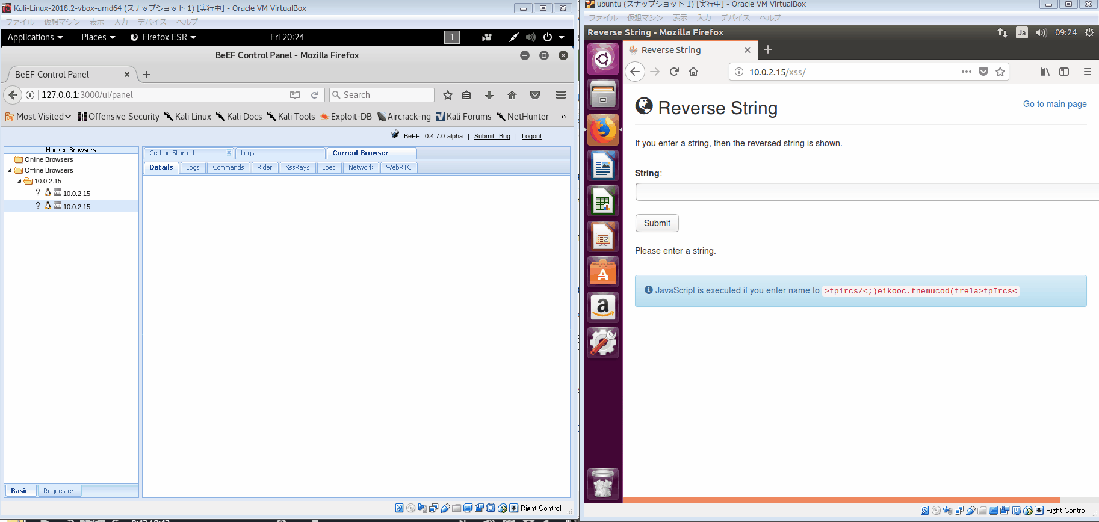Click Kali volume icon in top bar
This screenshot has height=522, width=1099.
coord(530,37)
